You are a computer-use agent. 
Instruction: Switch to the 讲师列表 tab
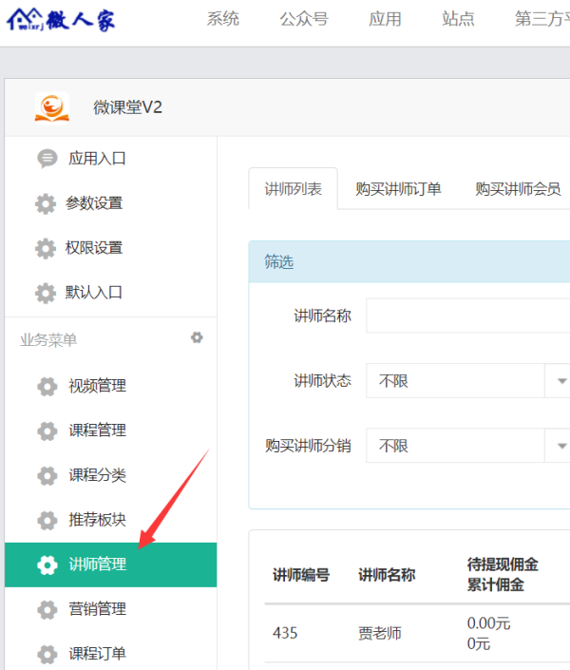pyautogui.click(x=294, y=189)
